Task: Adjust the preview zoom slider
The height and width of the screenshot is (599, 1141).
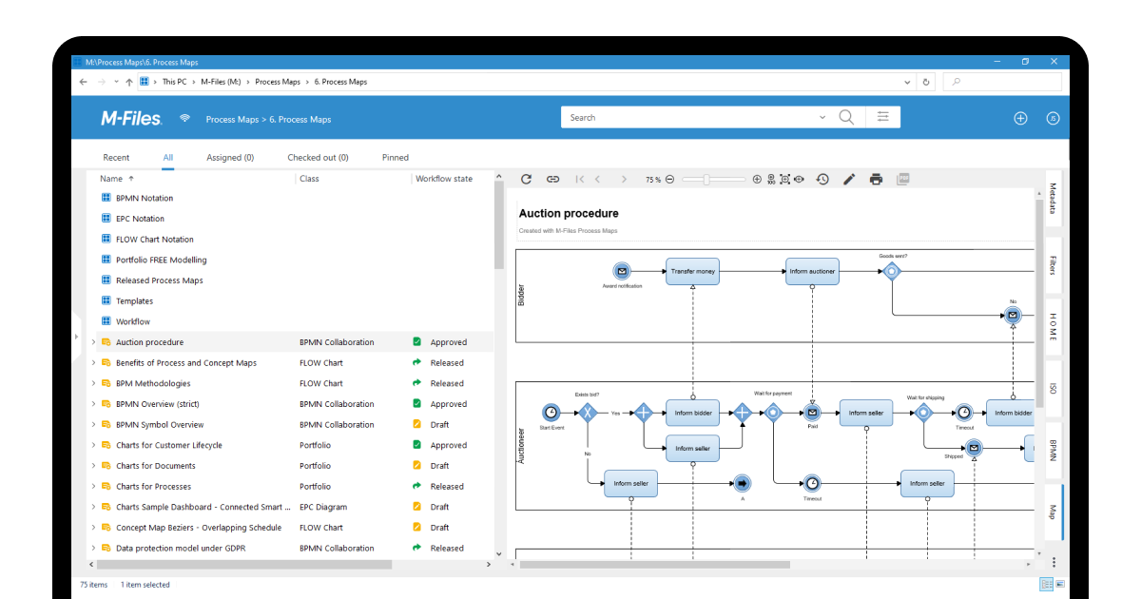Action: (x=706, y=179)
